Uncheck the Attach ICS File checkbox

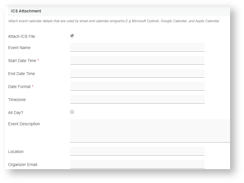[x=72, y=36]
